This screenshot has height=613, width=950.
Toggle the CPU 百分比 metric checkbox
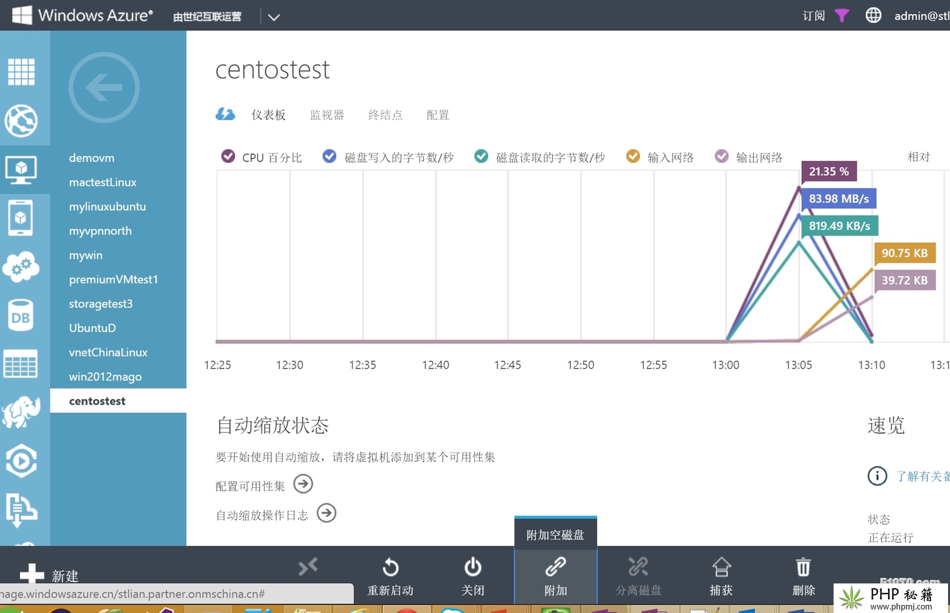point(228,156)
